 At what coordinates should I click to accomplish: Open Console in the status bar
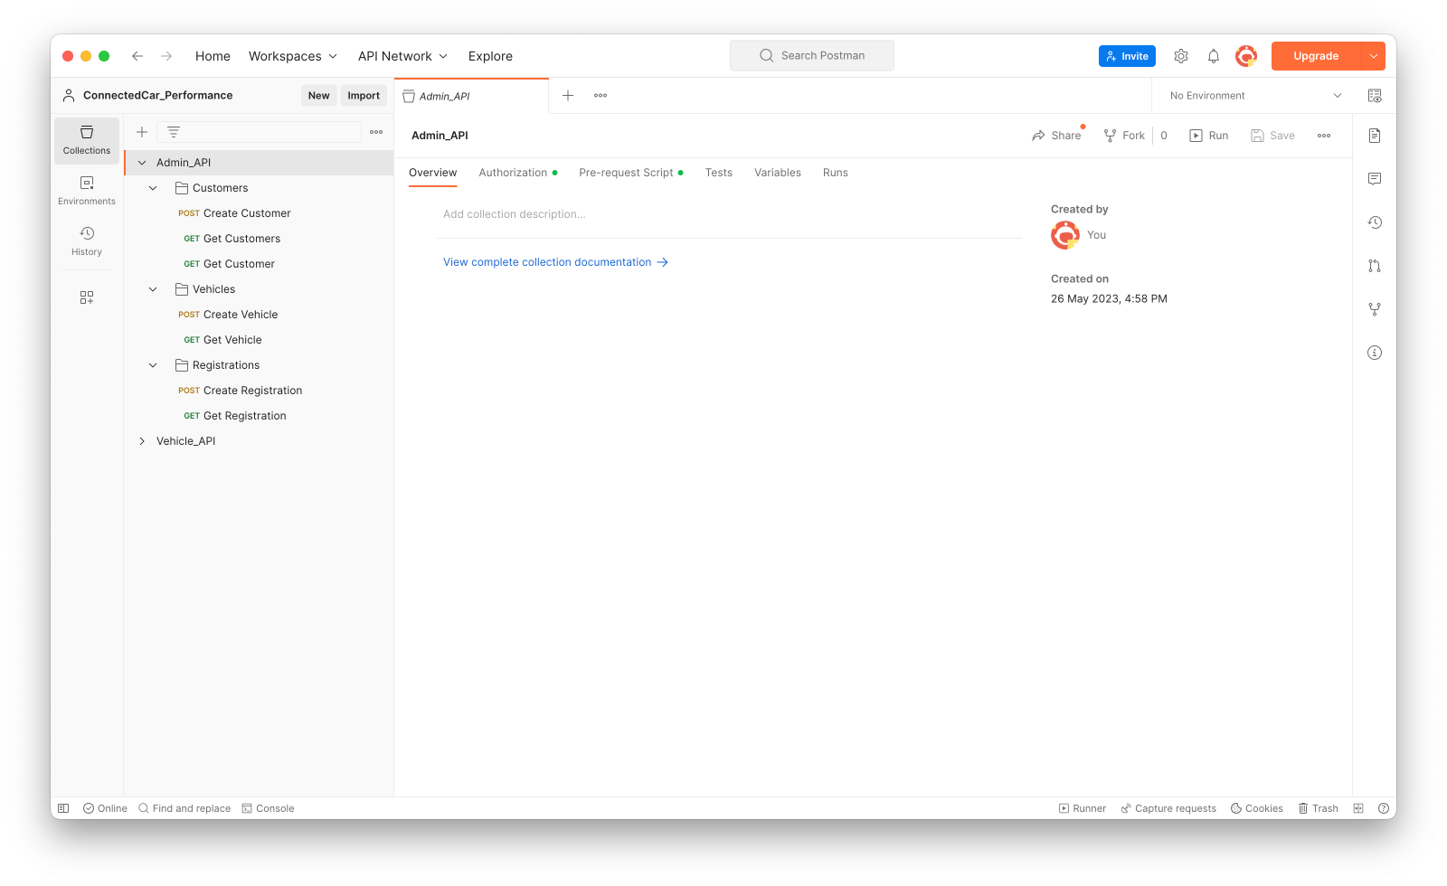coord(268,808)
